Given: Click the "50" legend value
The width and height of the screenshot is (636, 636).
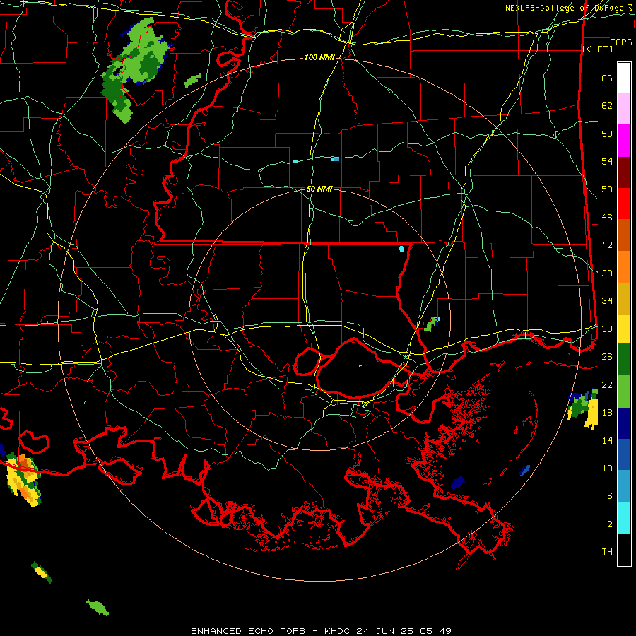Looking at the screenshot, I should tap(607, 189).
